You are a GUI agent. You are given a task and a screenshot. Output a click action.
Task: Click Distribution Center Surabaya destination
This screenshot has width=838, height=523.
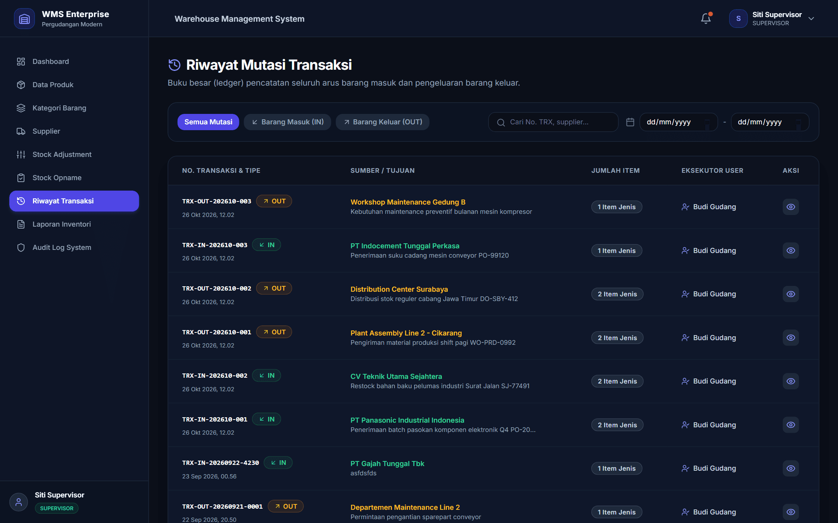[399, 289]
